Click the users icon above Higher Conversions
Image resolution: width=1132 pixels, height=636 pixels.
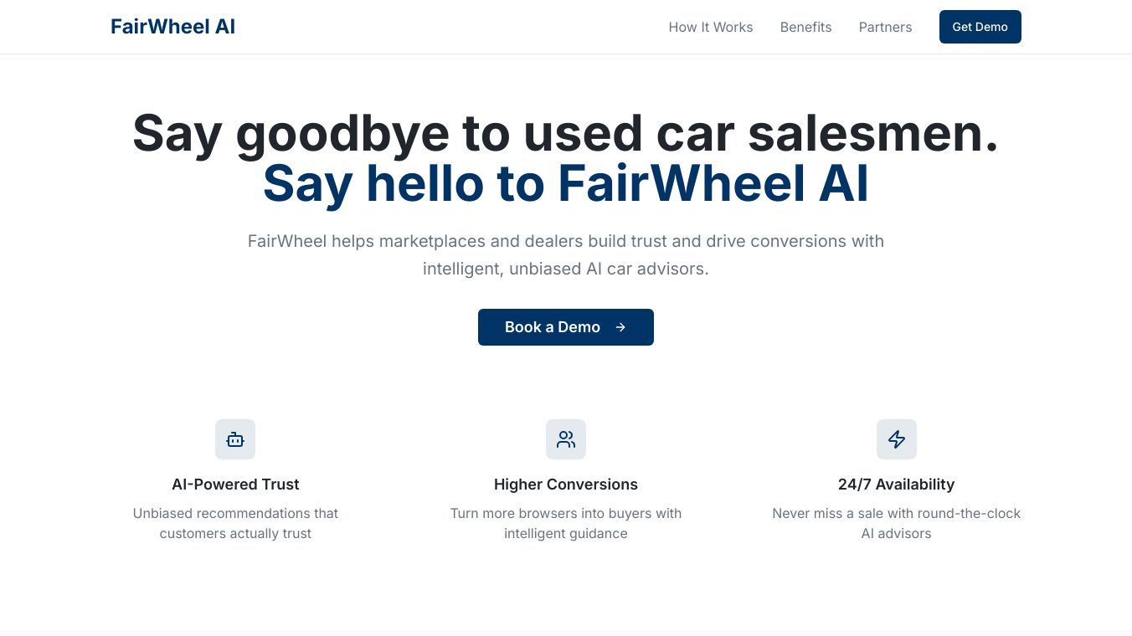coord(566,439)
